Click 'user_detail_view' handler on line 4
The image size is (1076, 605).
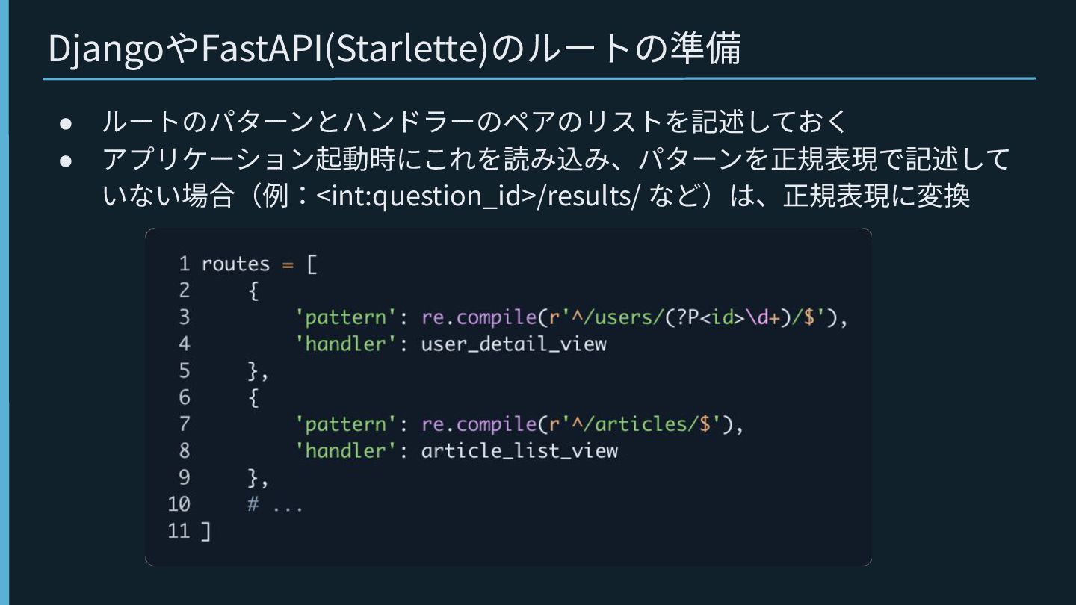[514, 344]
